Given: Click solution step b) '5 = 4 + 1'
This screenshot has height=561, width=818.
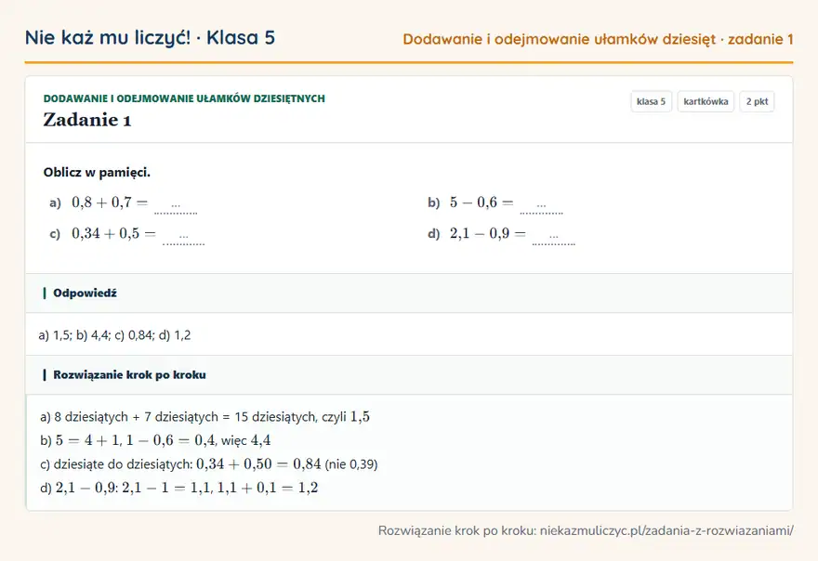Looking at the screenshot, I should [155, 440].
